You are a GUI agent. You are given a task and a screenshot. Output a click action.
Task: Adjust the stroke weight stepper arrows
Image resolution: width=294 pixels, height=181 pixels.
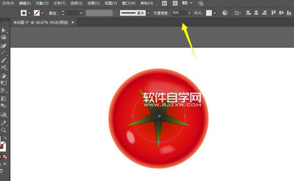pos(63,13)
